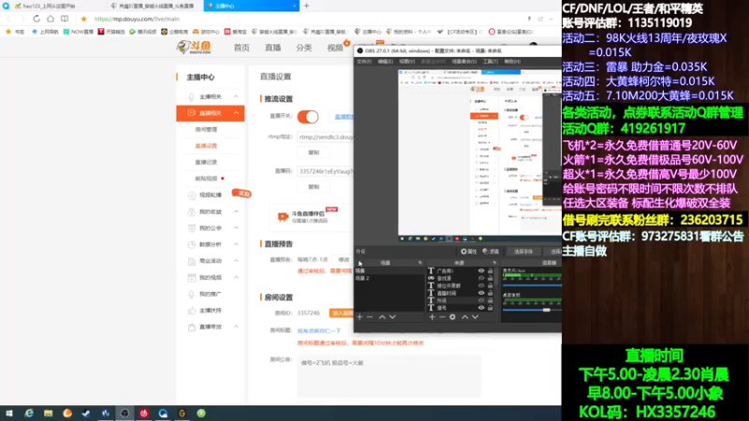Click the Douyu logo
This screenshot has height=421, width=749.
click(x=194, y=48)
